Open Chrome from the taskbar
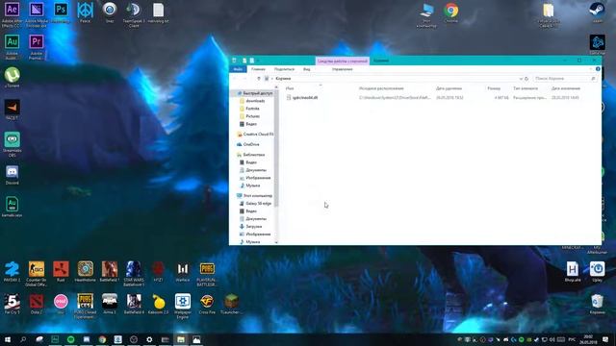Screen dimensions: 616x346 click(102, 339)
